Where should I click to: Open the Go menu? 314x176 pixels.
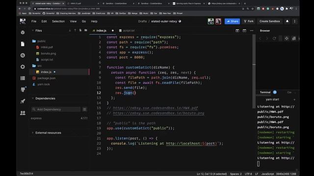click(84, 21)
